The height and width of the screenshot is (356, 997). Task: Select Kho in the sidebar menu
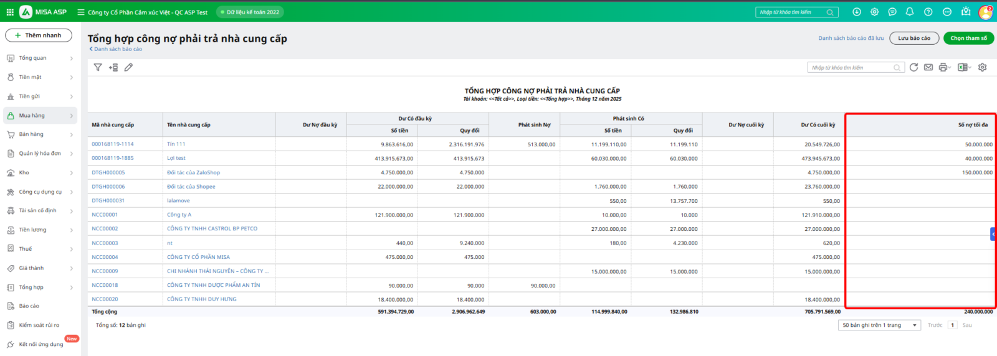pos(24,172)
